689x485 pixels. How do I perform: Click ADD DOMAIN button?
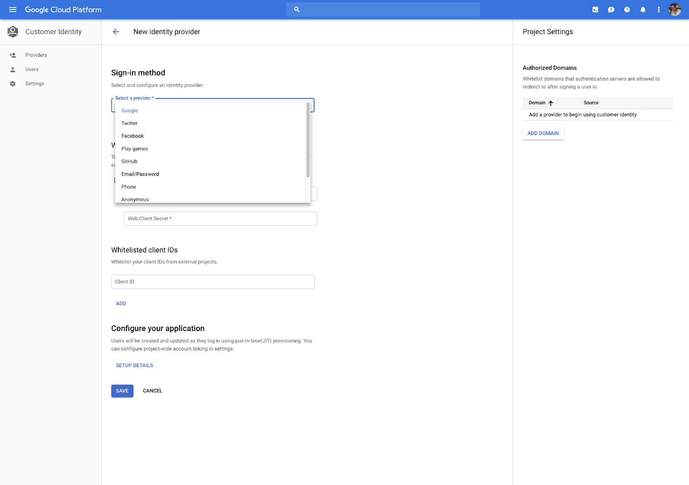click(543, 133)
